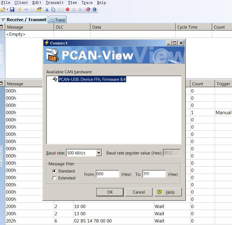Screen dimensions: 232x225
Task: Open the Trace menu
Action: coord(87,3)
